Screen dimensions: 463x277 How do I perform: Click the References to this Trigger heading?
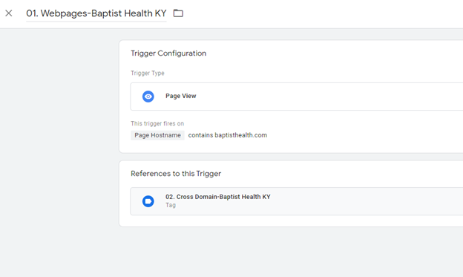tap(176, 174)
